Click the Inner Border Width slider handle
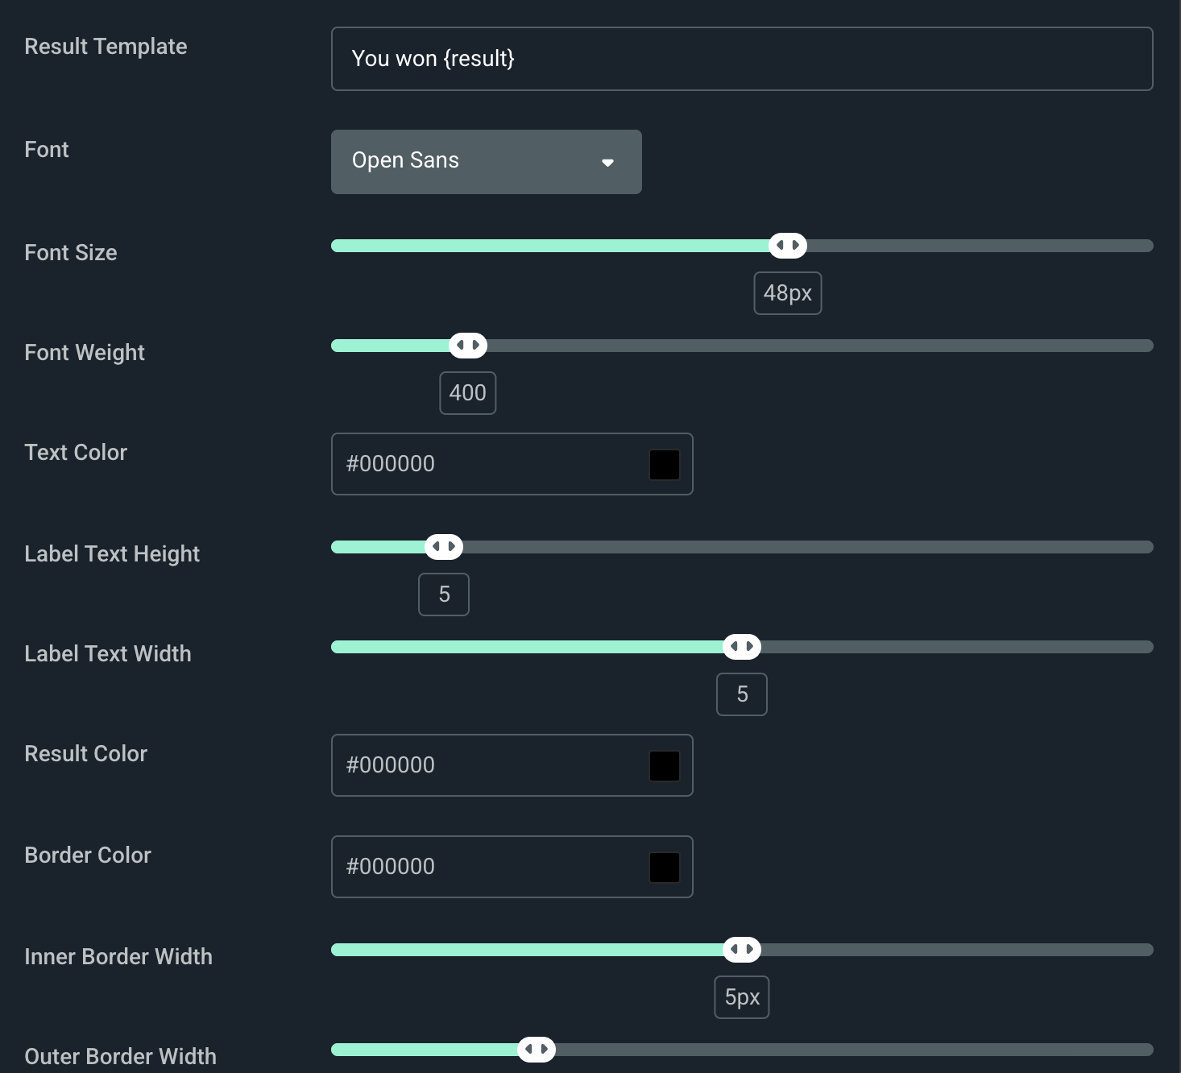This screenshot has height=1073, width=1181. (741, 949)
